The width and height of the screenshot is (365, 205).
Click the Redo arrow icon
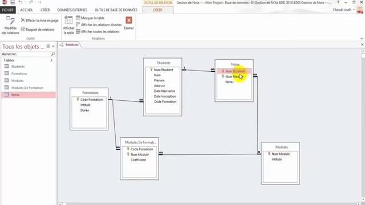[x=31, y=2]
